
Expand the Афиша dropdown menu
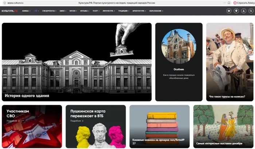tap(26, 11)
